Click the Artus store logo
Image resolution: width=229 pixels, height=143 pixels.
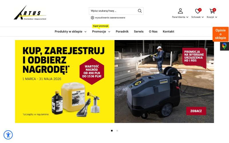click(x=30, y=13)
